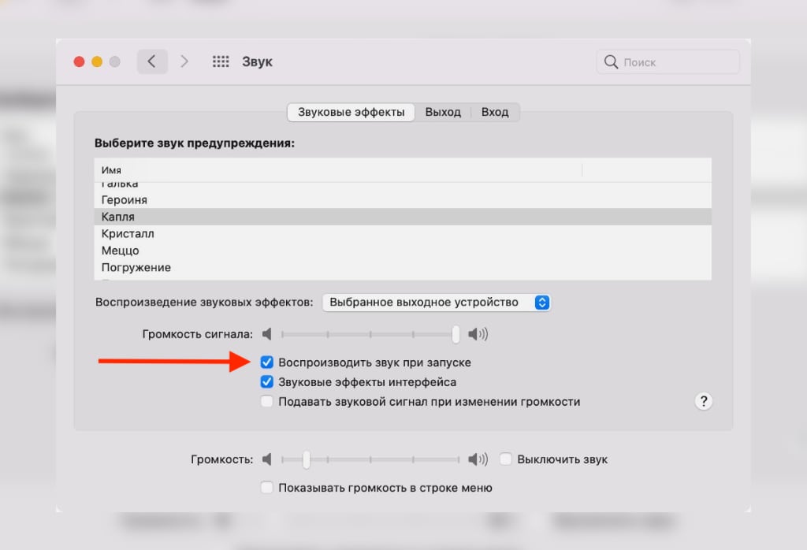Viewport: 807px width, 550px height.
Task: Enable Подавать звуковой сигнал при изменении громкости
Action: 266,401
